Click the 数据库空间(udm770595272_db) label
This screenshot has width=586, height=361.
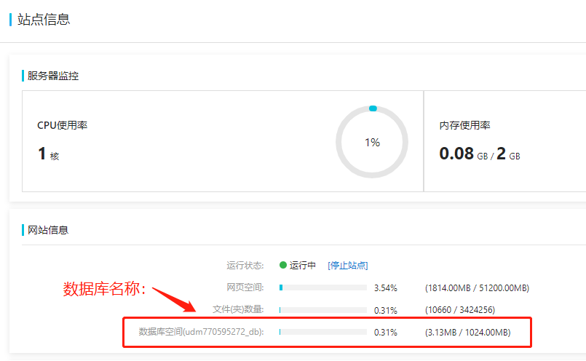tap(201, 332)
